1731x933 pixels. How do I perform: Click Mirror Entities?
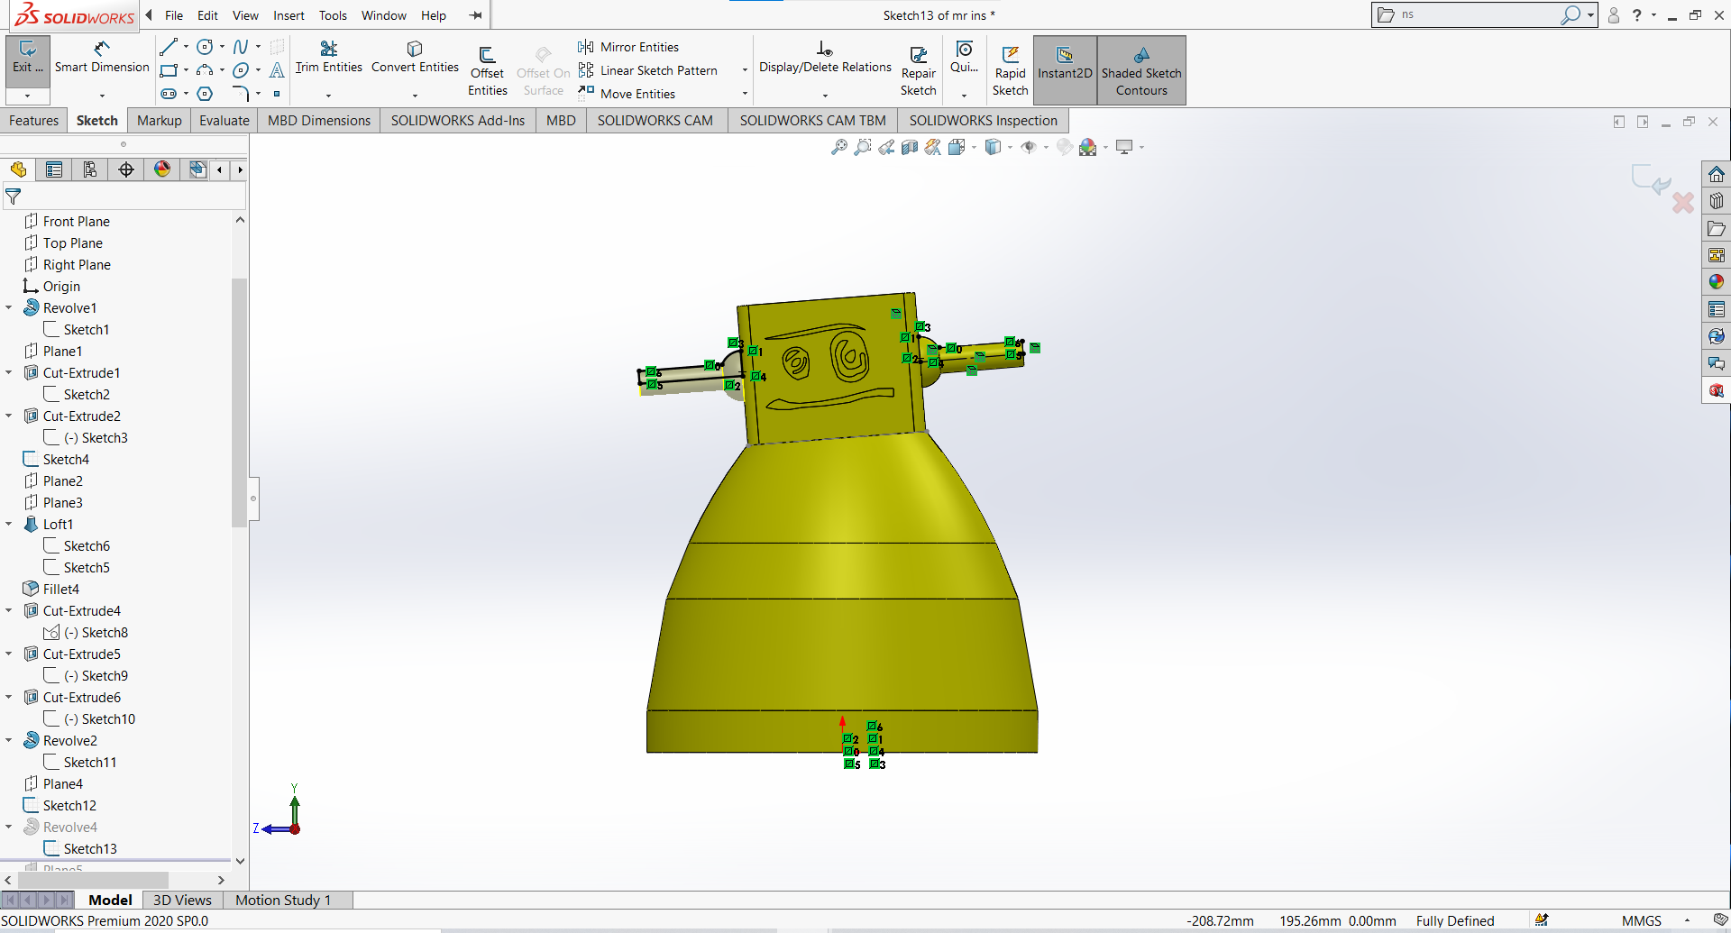(629, 47)
